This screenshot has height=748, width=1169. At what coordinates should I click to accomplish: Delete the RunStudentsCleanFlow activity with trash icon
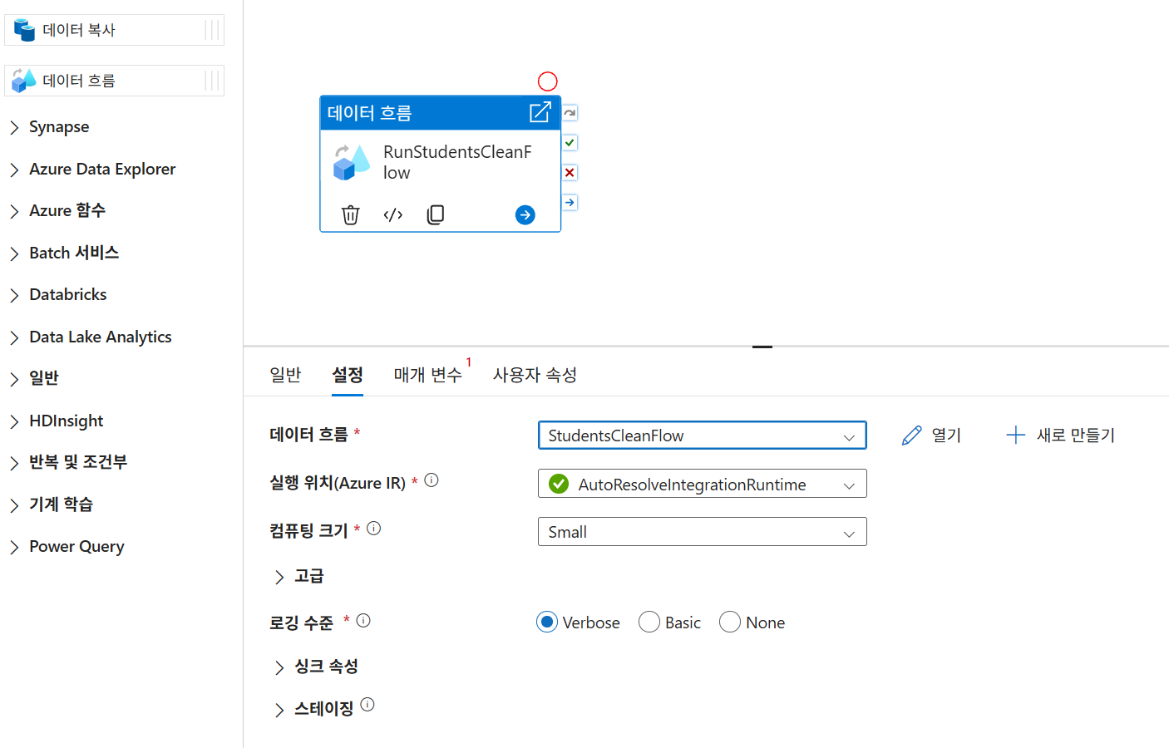[351, 214]
